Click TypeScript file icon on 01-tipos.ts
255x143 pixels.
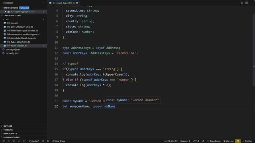(5, 23)
